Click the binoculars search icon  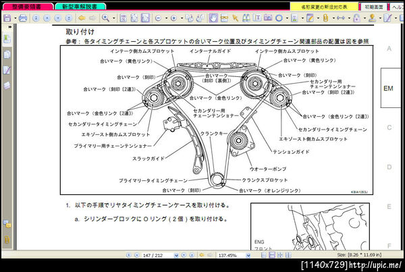[x=246, y=18]
